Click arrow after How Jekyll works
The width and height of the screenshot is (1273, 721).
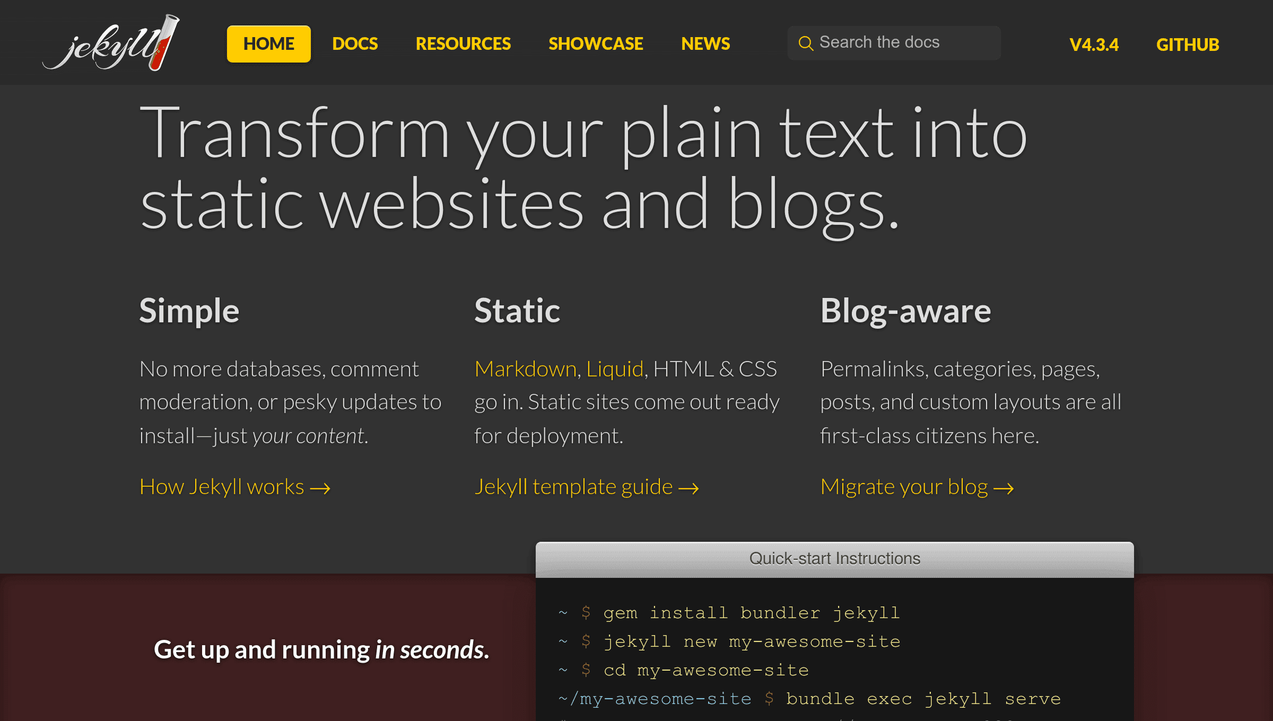[320, 488]
